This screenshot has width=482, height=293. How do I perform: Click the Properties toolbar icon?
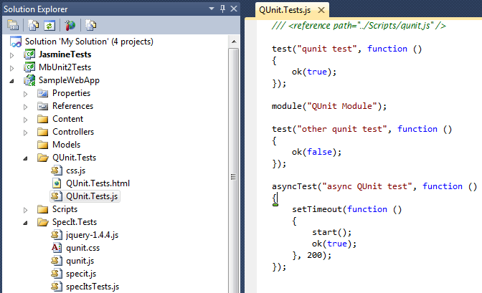(13, 25)
